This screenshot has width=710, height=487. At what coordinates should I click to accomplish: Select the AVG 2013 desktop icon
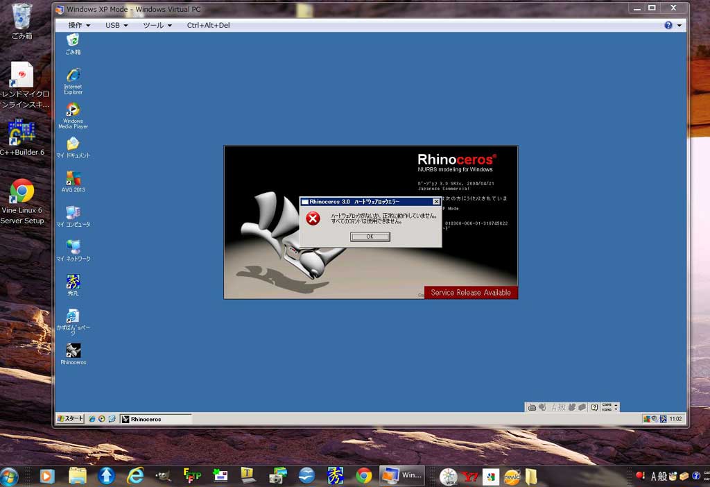click(73, 182)
